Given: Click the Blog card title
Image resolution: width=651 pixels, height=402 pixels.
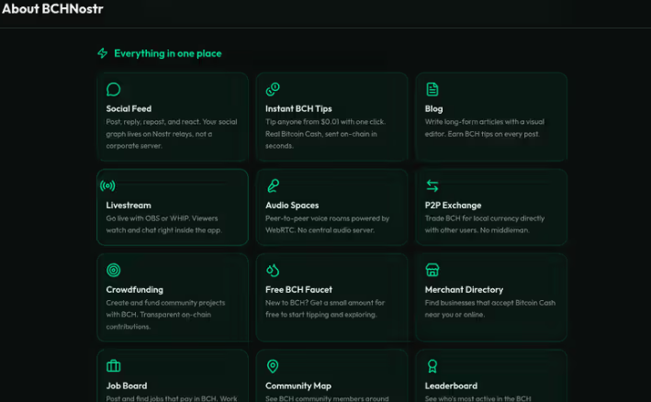Looking at the screenshot, I should (x=433, y=108).
